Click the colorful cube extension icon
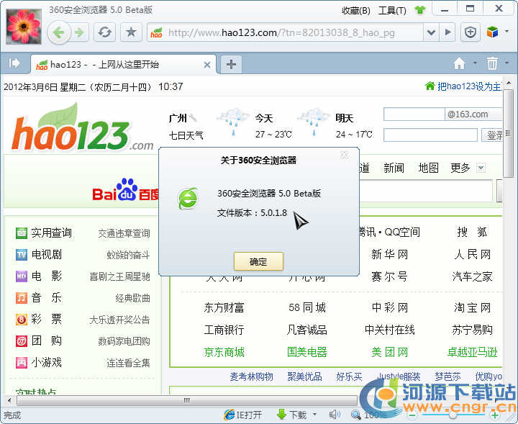 pos(492,32)
